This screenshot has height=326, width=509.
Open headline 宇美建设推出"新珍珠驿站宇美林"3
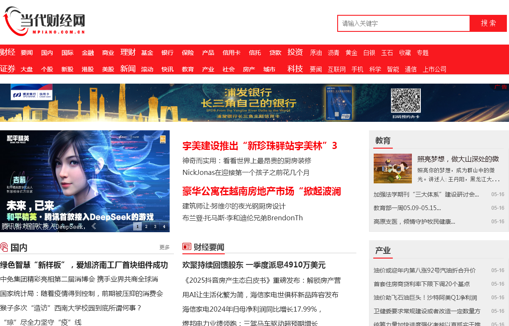(x=260, y=146)
